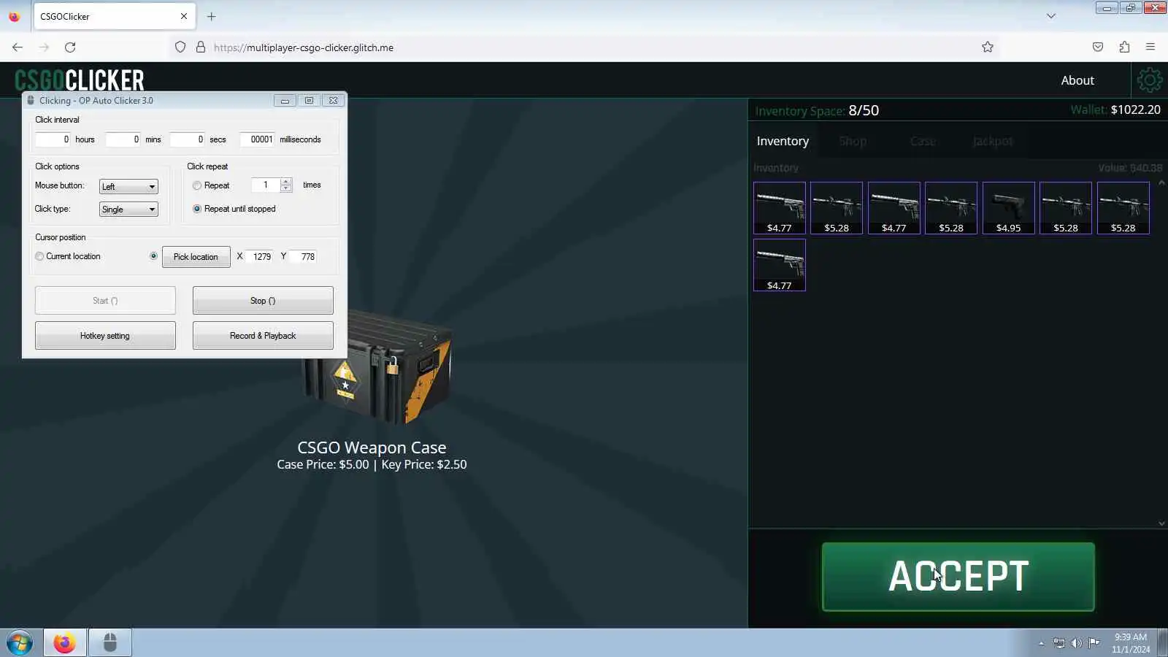
Task: Open Hotkey setting
Action: (x=105, y=336)
